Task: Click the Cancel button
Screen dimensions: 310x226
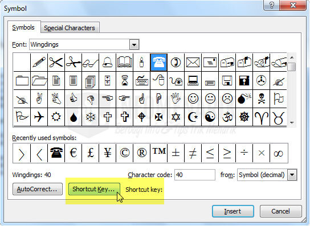Action: [281, 211]
